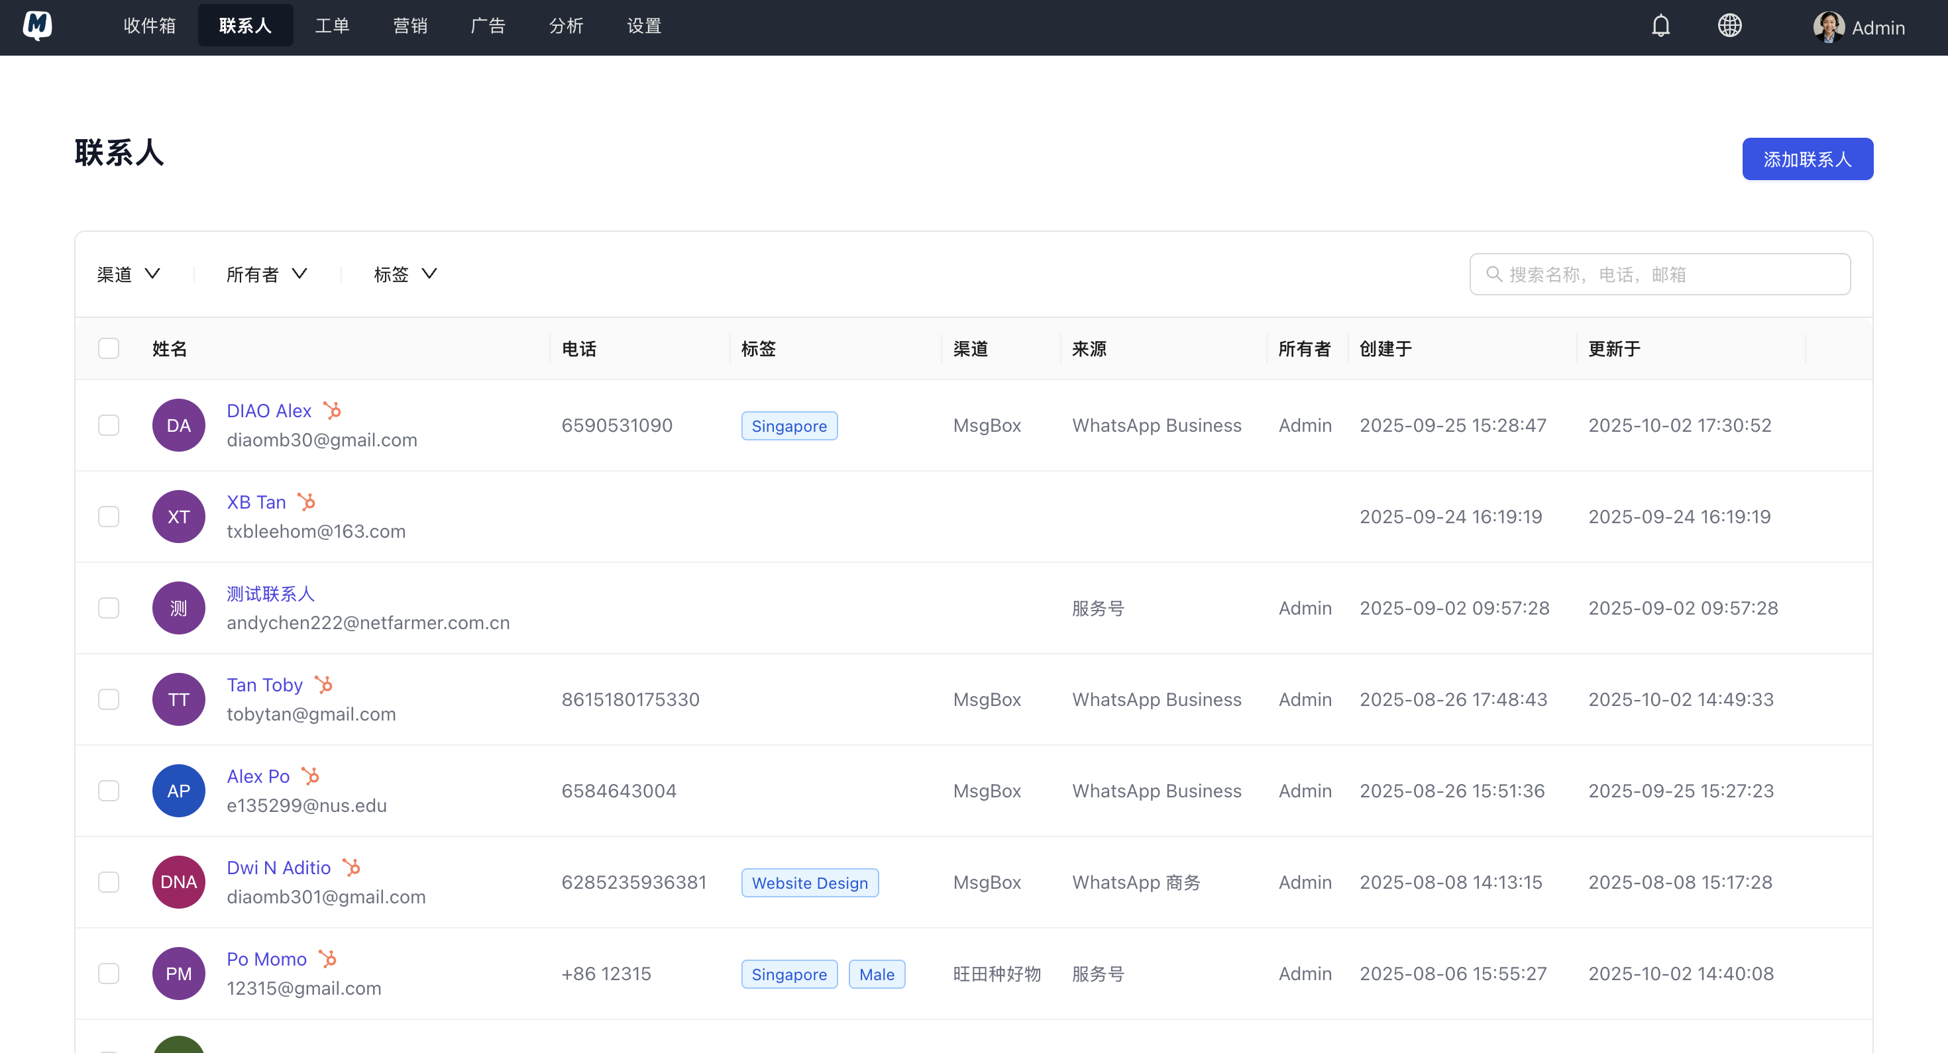Screen dimensions: 1948x1053
Task: Click the globe language icon
Action: click(1729, 26)
